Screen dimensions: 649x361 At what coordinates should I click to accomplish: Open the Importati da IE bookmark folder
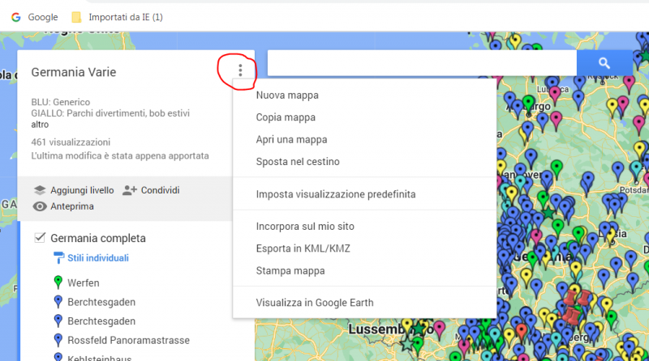pyautogui.click(x=118, y=16)
